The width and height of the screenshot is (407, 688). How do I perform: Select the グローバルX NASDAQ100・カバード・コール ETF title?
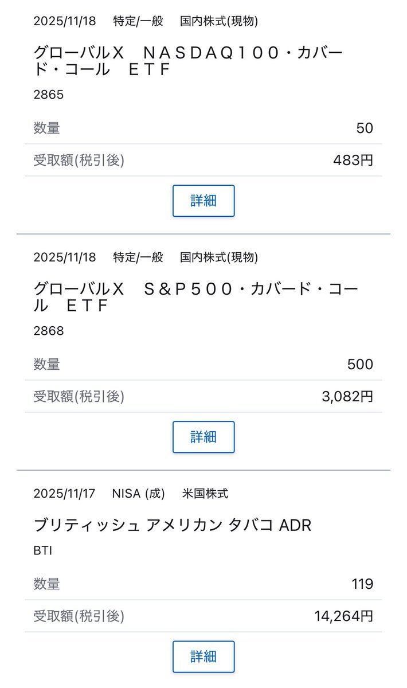188,61
